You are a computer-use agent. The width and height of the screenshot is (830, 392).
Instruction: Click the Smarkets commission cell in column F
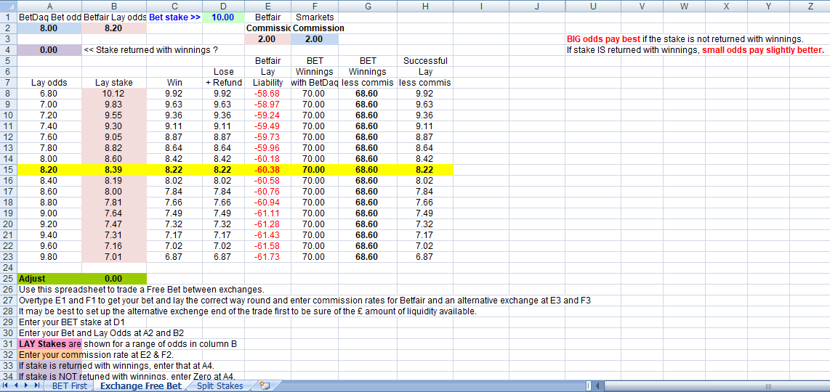pos(314,39)
